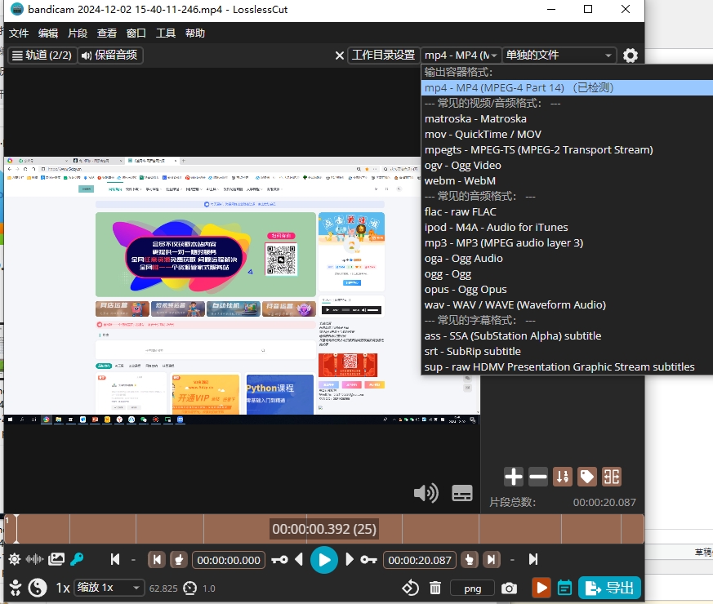Rotate the video preview
713x604 pixels.
[x=410, y=588]
